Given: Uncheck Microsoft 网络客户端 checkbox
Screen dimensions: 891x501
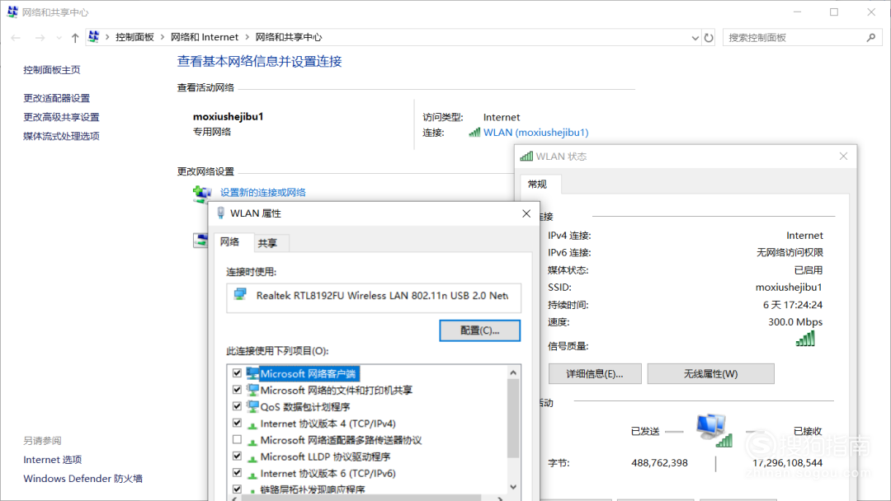Looking at the screenshot, I should (237, 373).
